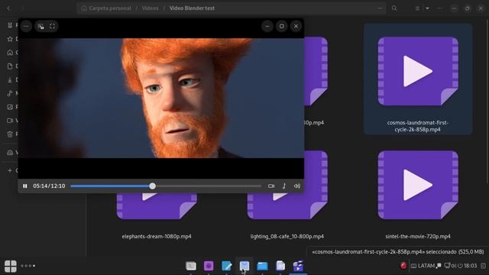Click the video seek bar handle
The width and height of the screenshot is (489, 275).
coord(153,186)
